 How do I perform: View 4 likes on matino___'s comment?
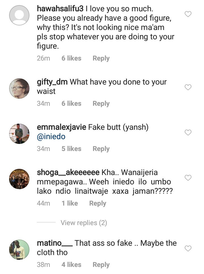[x=71, y=265]
